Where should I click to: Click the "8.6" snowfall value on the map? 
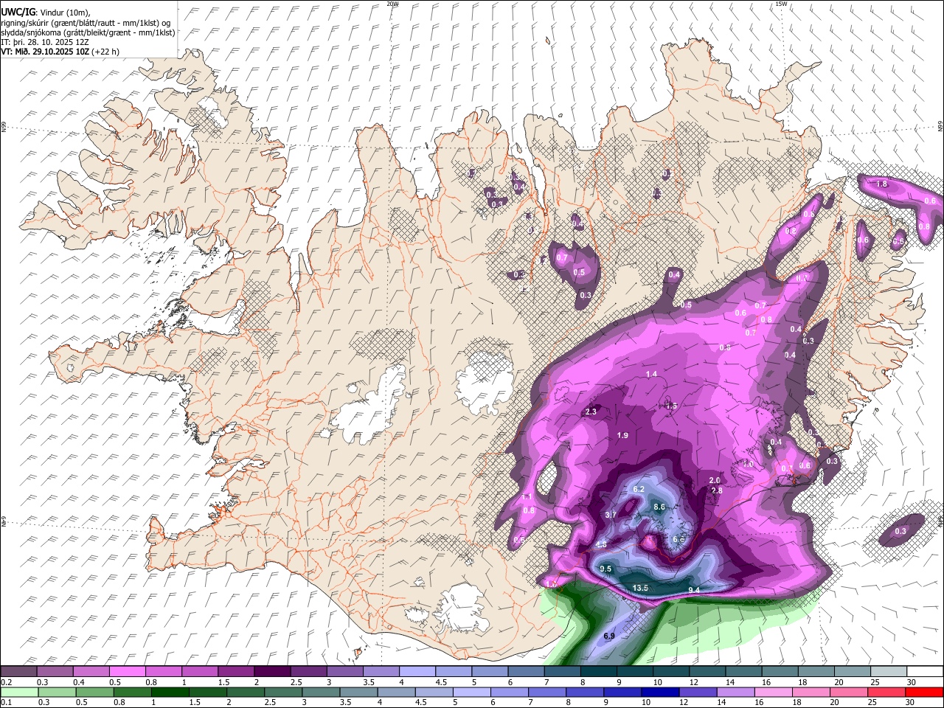point(659,507)
